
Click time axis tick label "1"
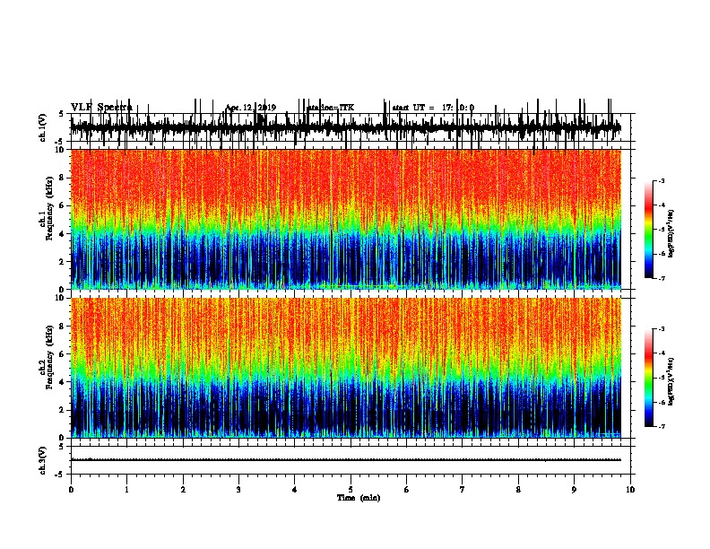(126, 490)
